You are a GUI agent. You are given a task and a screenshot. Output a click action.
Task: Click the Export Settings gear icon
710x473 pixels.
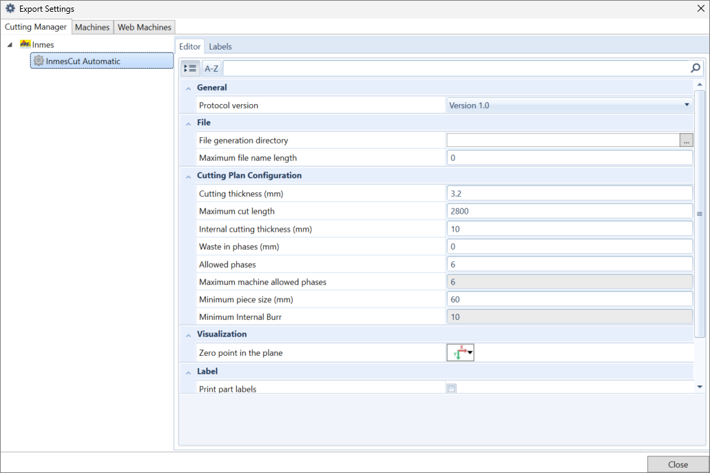click(x=10, y=8)
